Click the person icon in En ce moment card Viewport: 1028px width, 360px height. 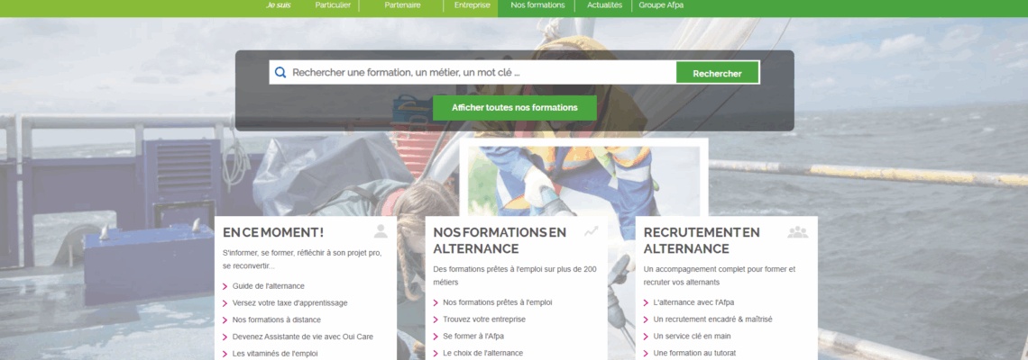coord(381,231)
